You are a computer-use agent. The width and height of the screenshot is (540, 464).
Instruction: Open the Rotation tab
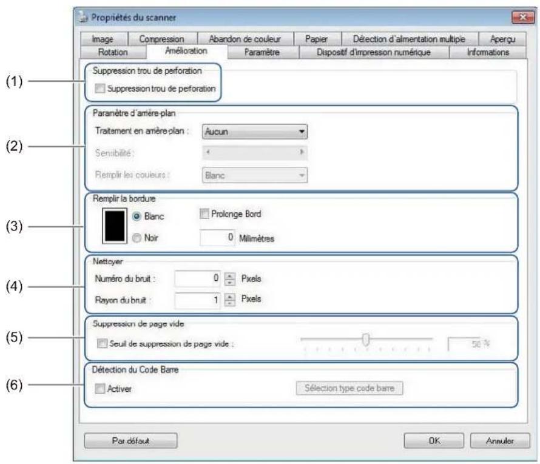point(113,52)
